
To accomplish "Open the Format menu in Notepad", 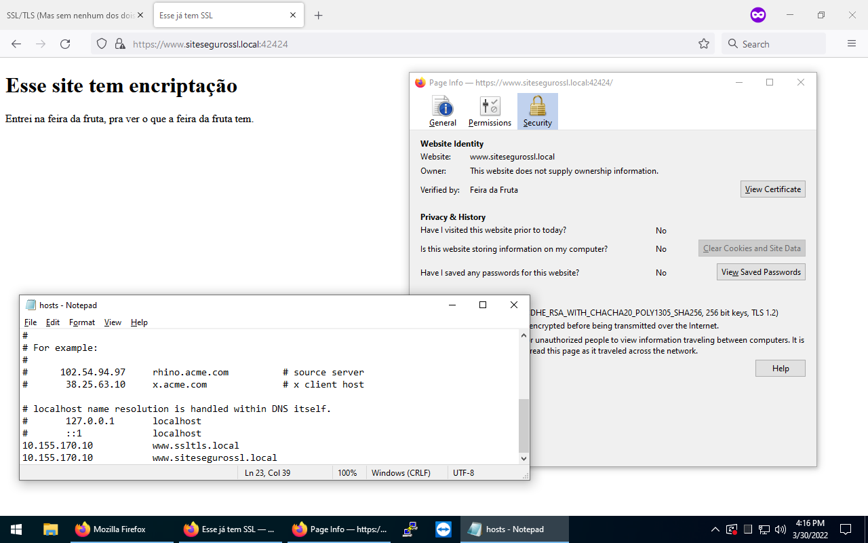I will pyautogui.click(x=82, y=322).
